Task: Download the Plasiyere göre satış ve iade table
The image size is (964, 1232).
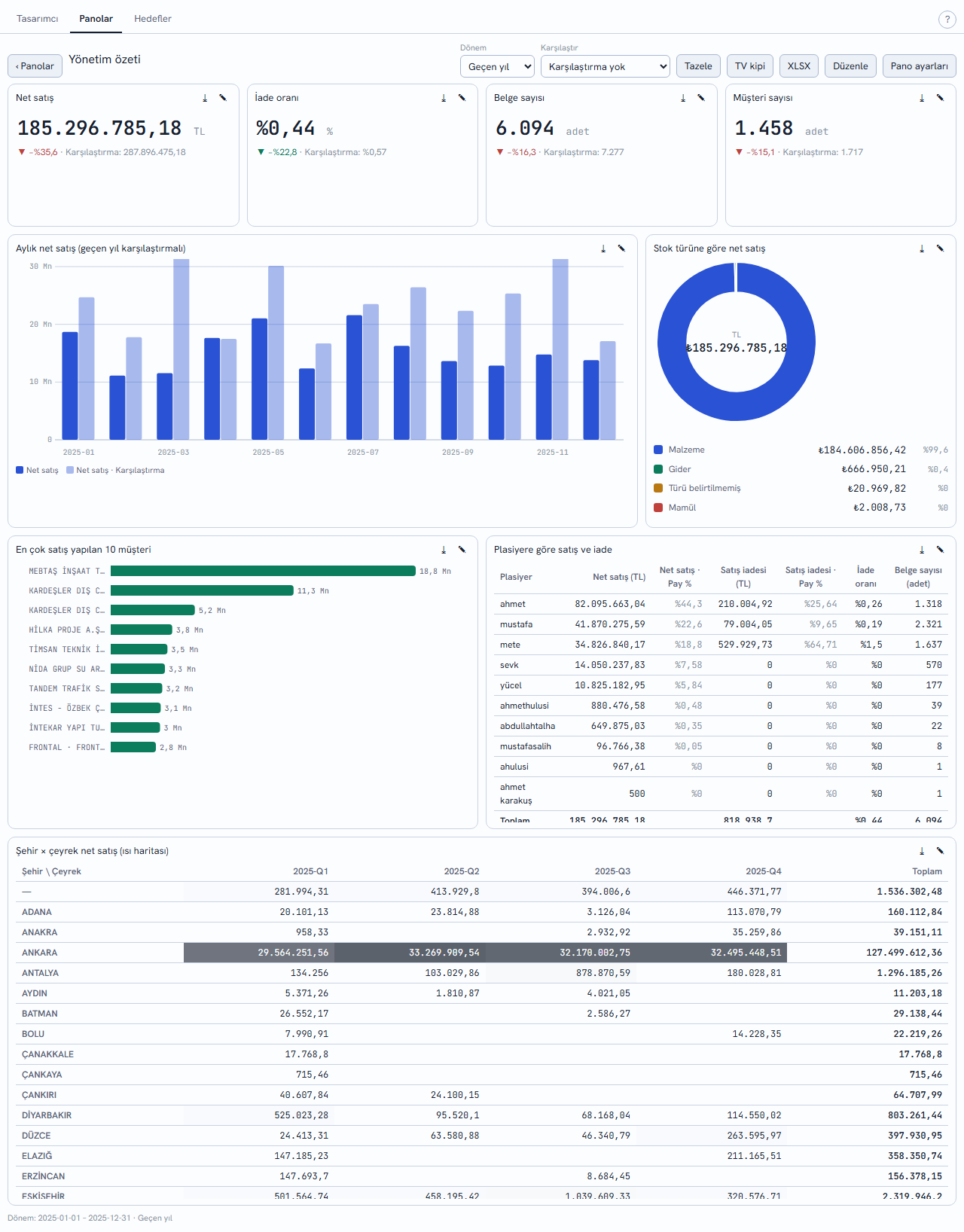Action: click(x=922, y=550)
